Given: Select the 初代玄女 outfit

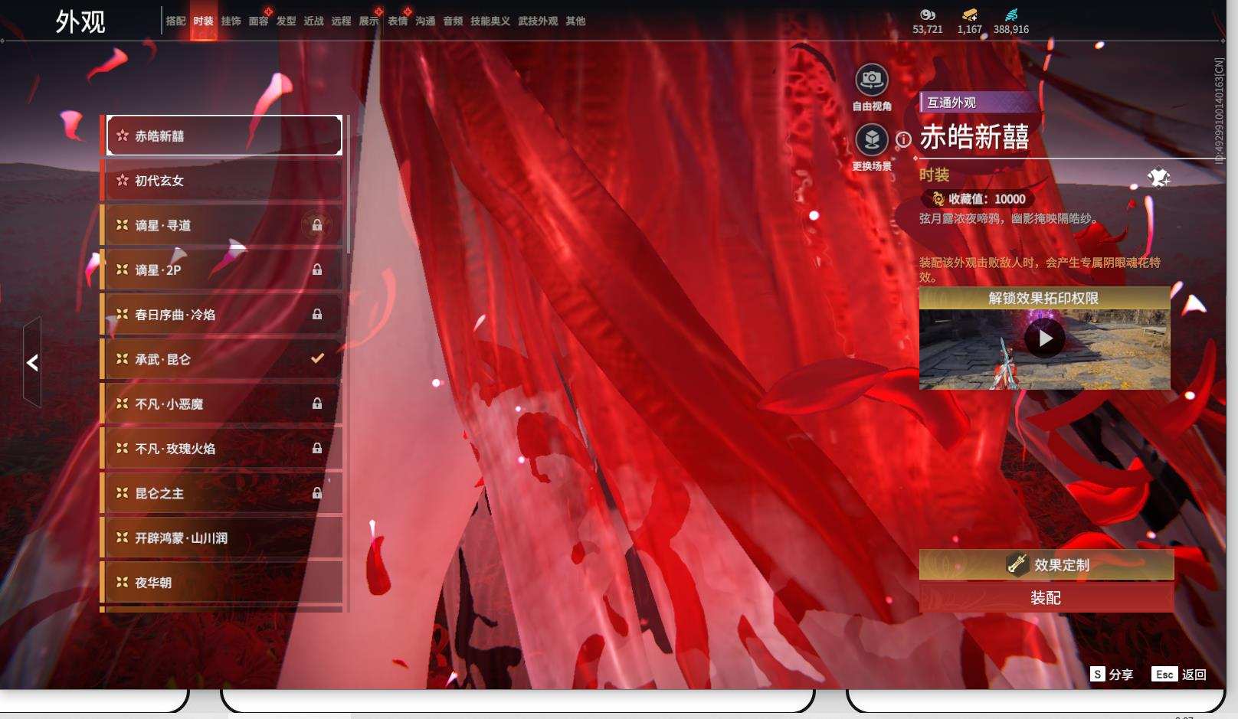Looking at the screenshot, I should [x=222, y=180].
